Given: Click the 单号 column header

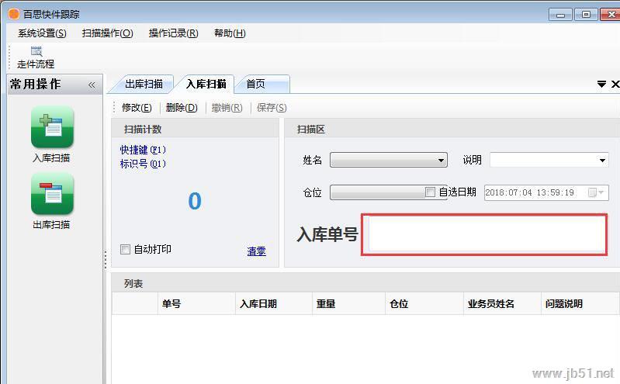Looking at the screenshot, I should (x=196, y=304).
